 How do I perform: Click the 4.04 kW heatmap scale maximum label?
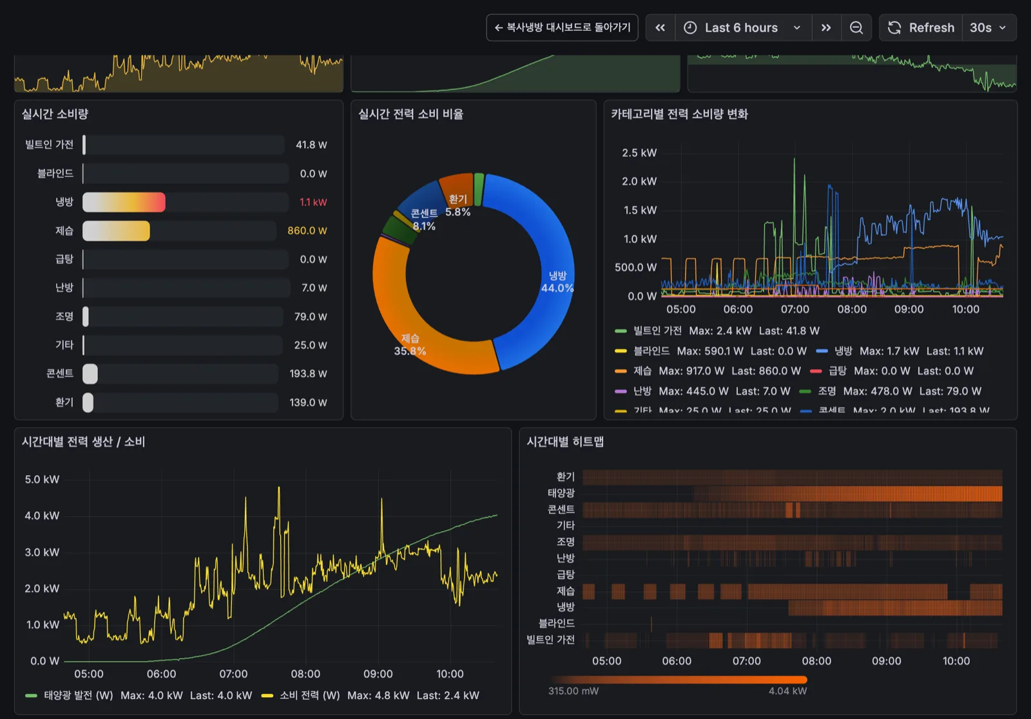pos(787,691)
